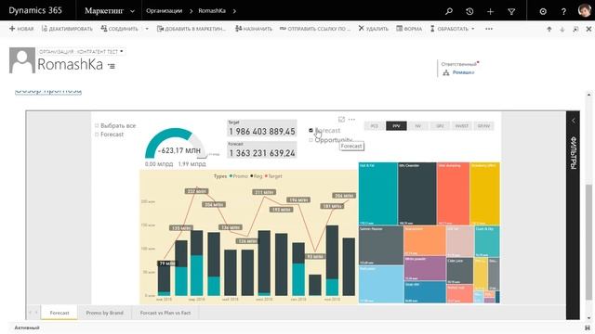
Task: Select the large purple treemap tile
Action: [425, 268]
